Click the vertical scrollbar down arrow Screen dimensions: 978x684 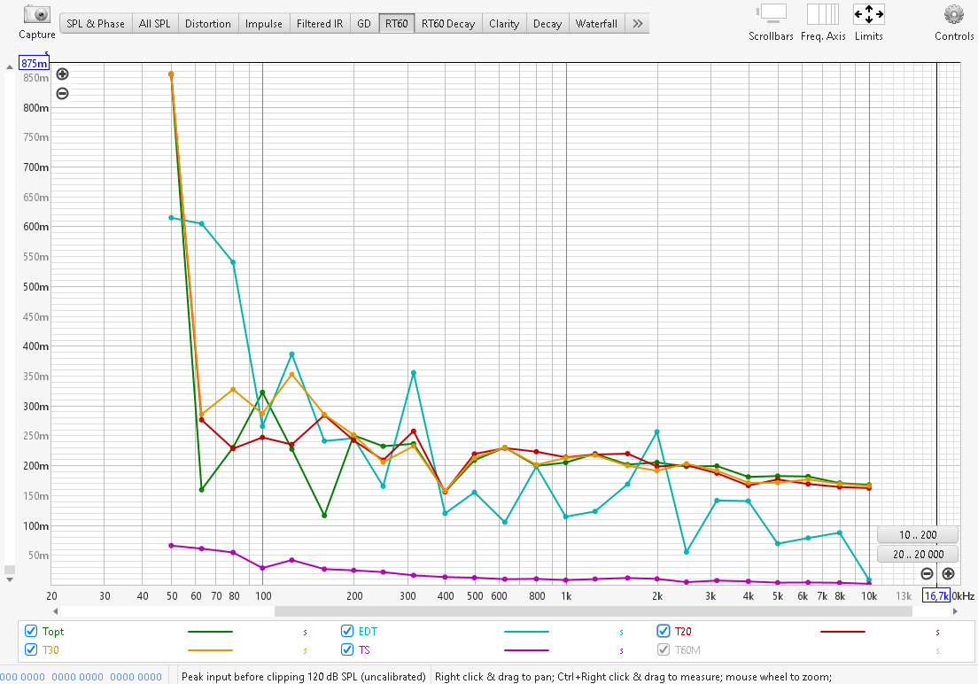coord(10,579)
